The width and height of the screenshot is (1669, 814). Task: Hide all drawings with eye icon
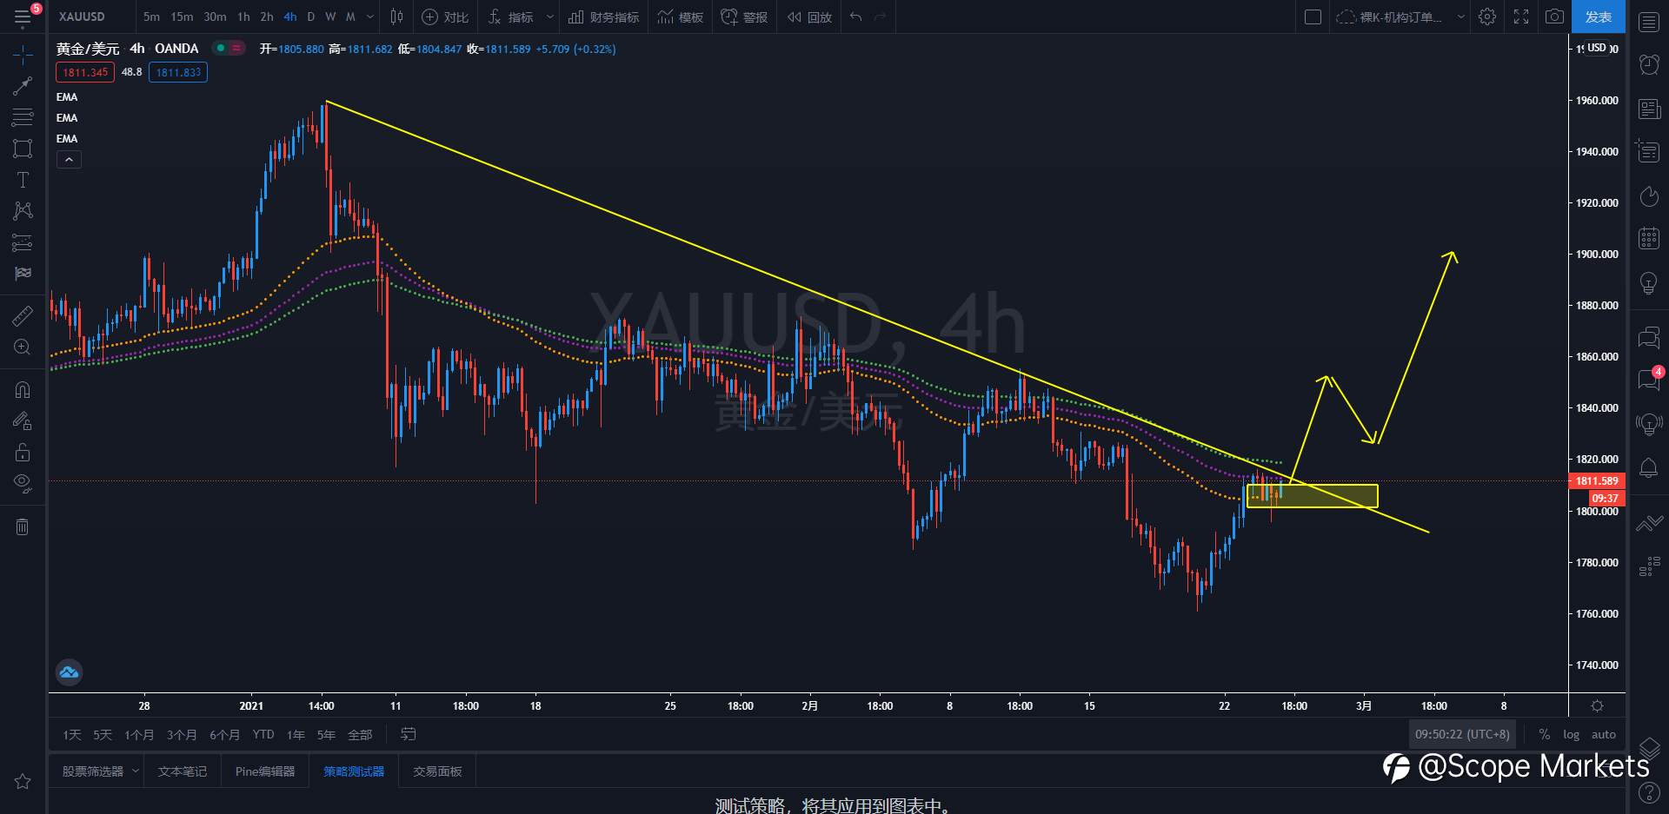click(23, 483)
